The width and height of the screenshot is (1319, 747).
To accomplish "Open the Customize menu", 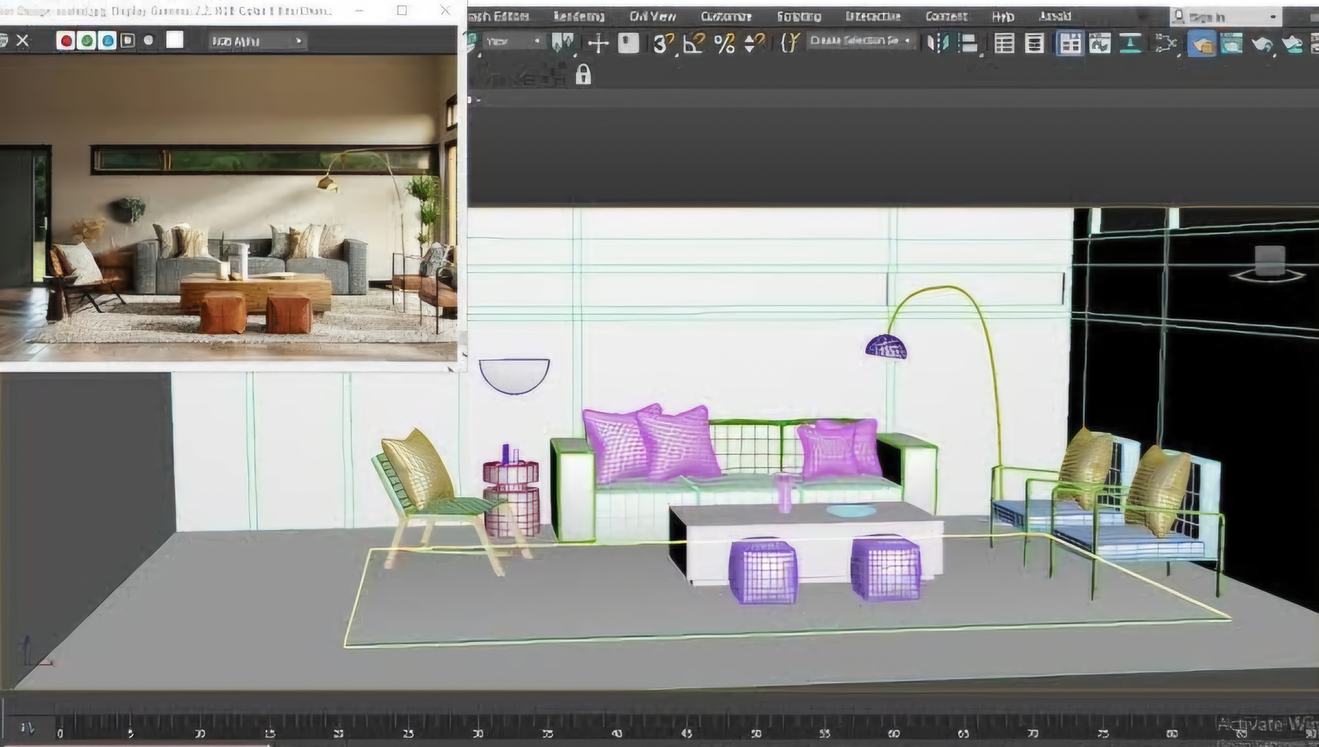I will 726,16.
